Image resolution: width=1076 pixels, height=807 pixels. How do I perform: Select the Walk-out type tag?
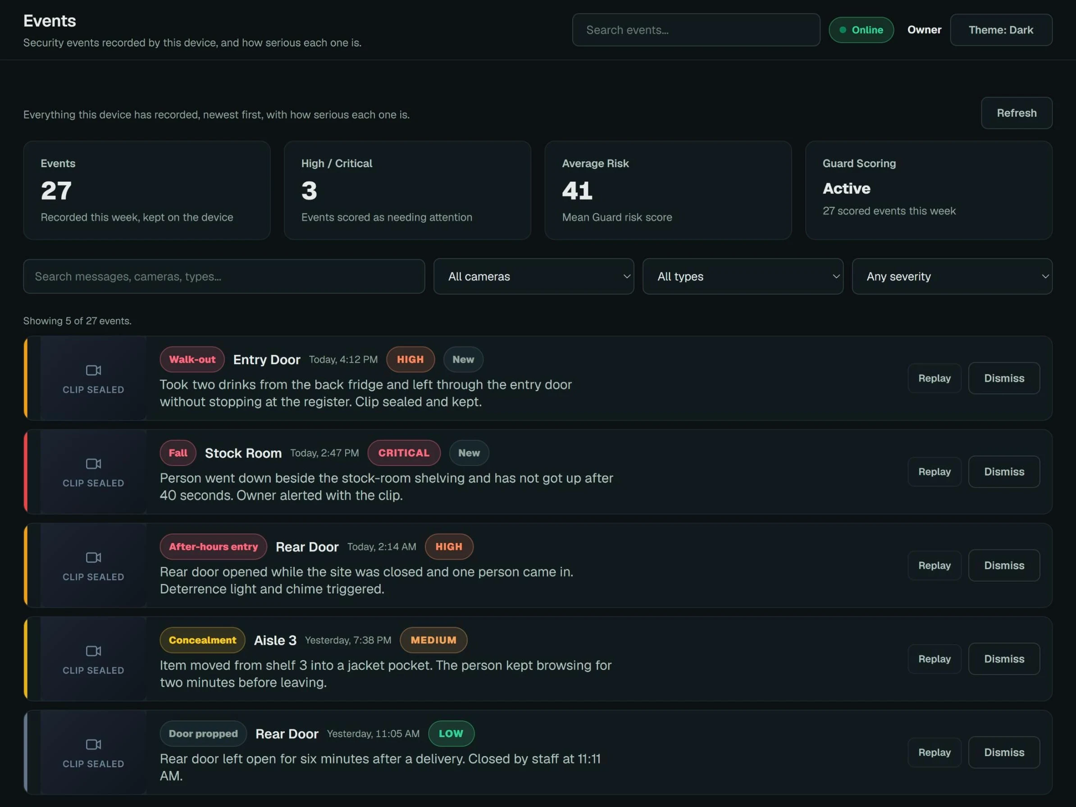pyautogui.click(x=192, y=360)
